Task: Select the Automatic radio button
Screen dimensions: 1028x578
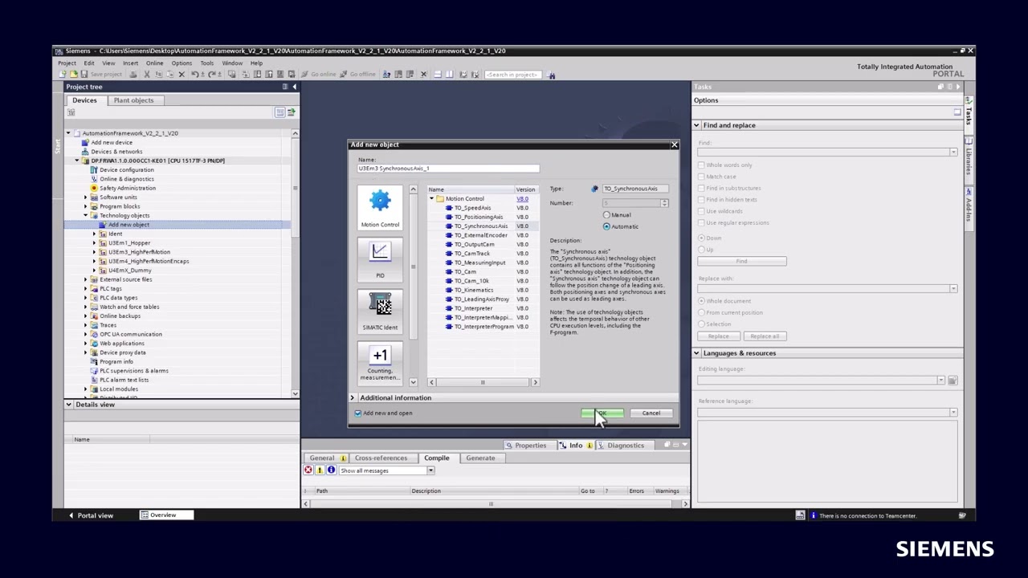Action: click(x=606, y=226)
